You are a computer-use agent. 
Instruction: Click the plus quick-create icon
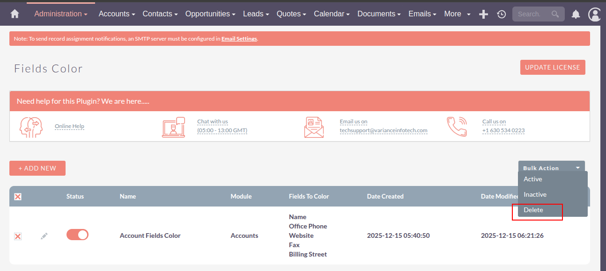pos(484,14)
